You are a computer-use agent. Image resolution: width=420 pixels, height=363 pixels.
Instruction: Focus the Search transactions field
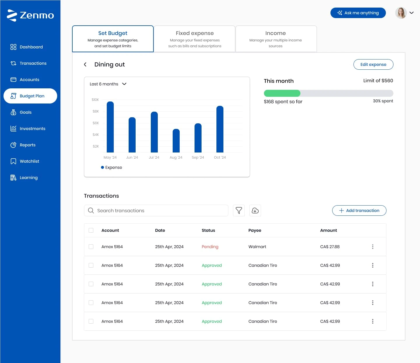tap(156, 211)
